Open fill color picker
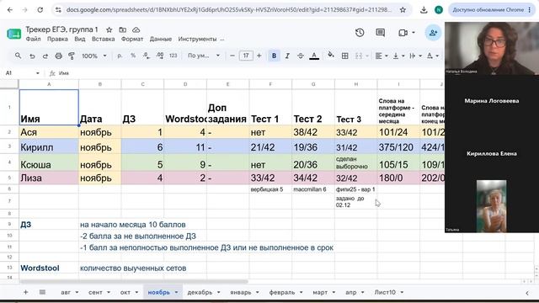 331,55
